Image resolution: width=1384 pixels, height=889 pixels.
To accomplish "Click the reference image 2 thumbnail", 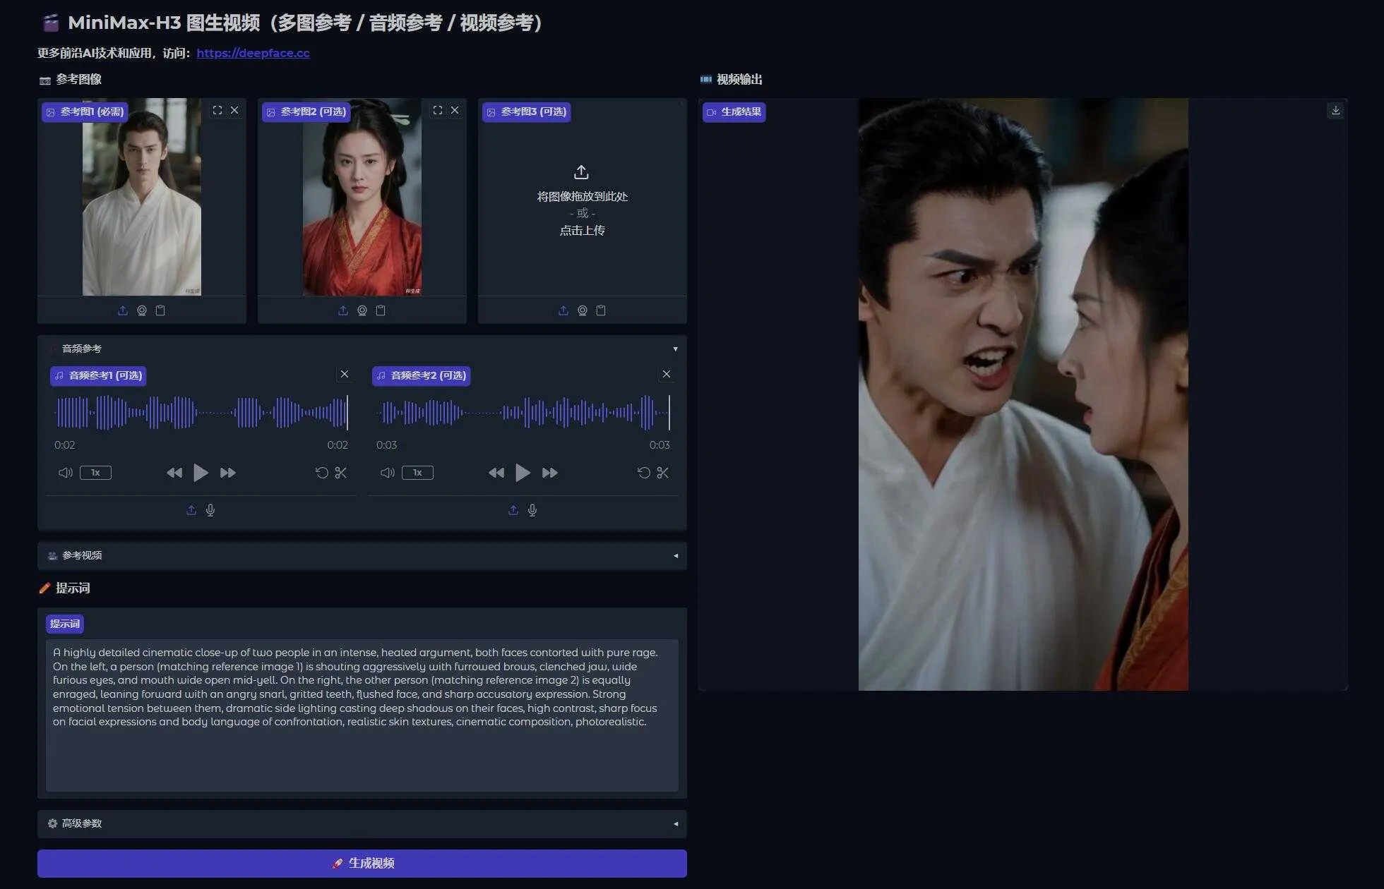I will pos(362,197).
